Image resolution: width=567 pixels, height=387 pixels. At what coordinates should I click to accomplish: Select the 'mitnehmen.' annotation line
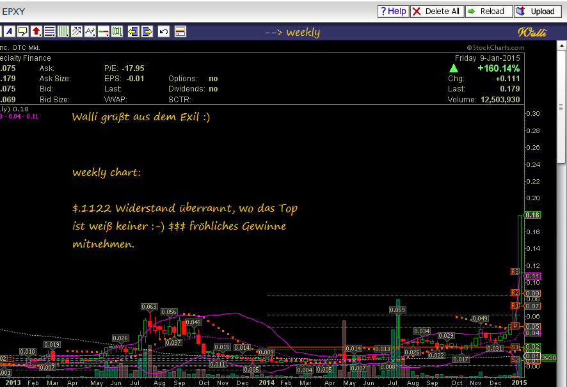pyautogui.click(x=104, y=244)
